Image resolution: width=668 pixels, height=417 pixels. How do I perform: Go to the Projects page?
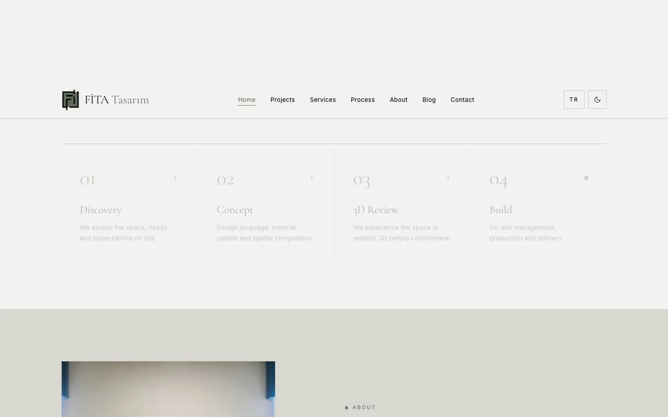pyautogui.click(x=283, y=100)
